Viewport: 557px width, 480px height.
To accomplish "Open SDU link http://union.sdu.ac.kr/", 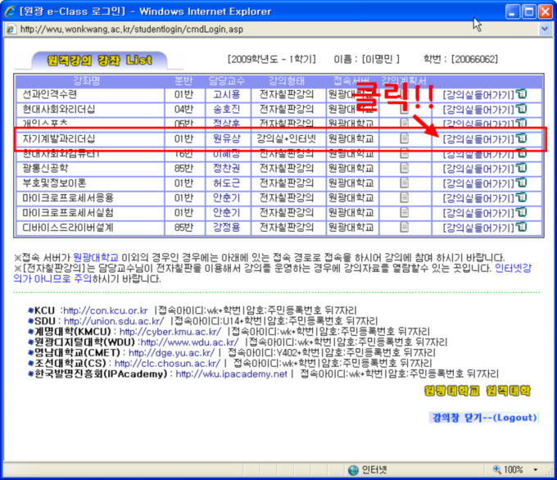I will tap(114, 321).
